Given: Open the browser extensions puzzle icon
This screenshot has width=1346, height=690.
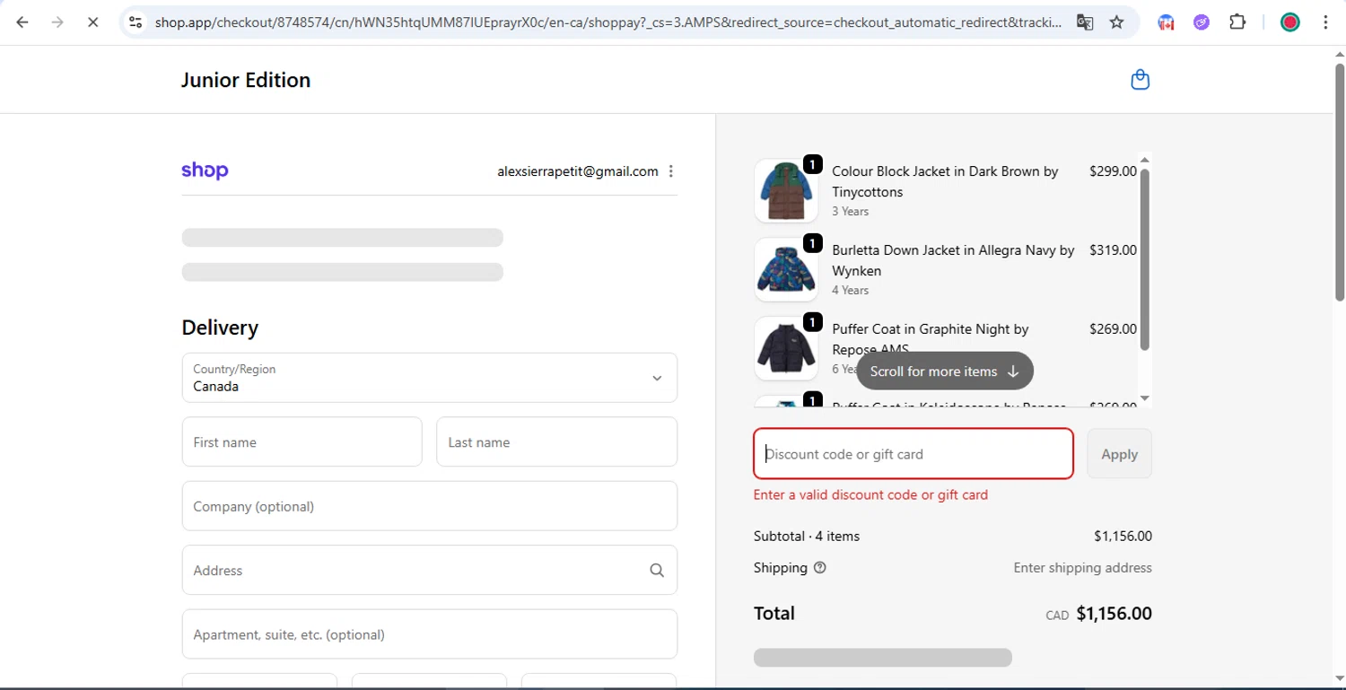Looking at the screenshot, I should tap(1237, 22).
